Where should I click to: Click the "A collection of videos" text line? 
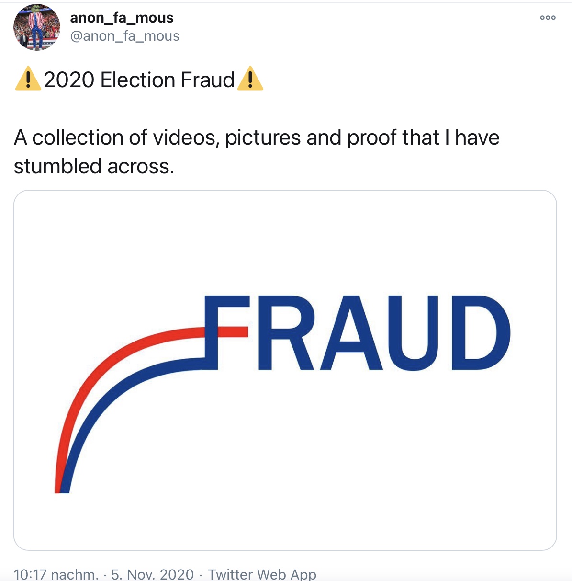click(x=257, y=137)
